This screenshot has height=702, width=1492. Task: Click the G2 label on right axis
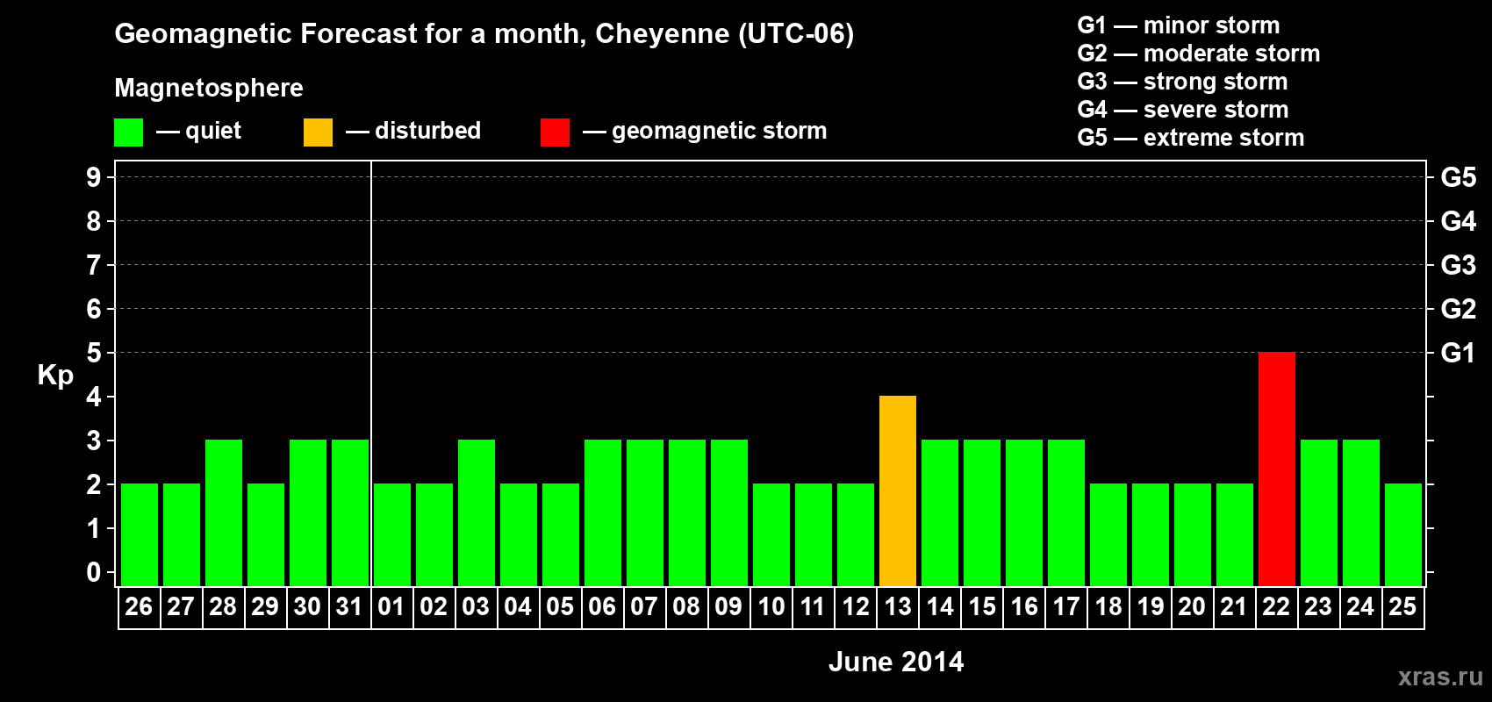[x=1458, y=309]
